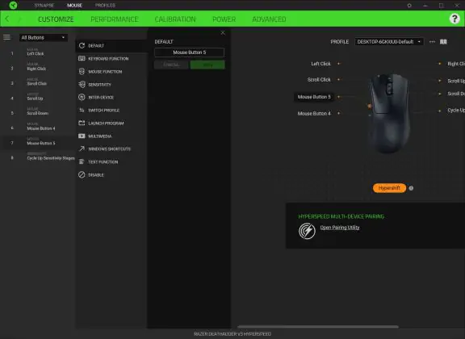This screenshot has width=465, height=339.
Task: Click the Windows Shortcuts arrow icon
Action: coord(82,149)
